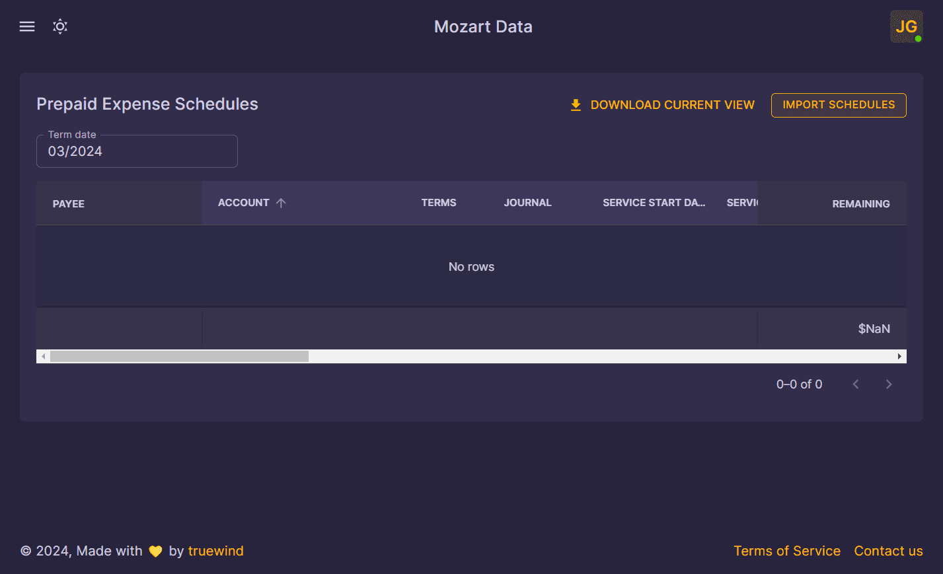The height and width of the screenshot is (574, 943).
Task: Click the heart icon in footer
Action: [155, 550]
